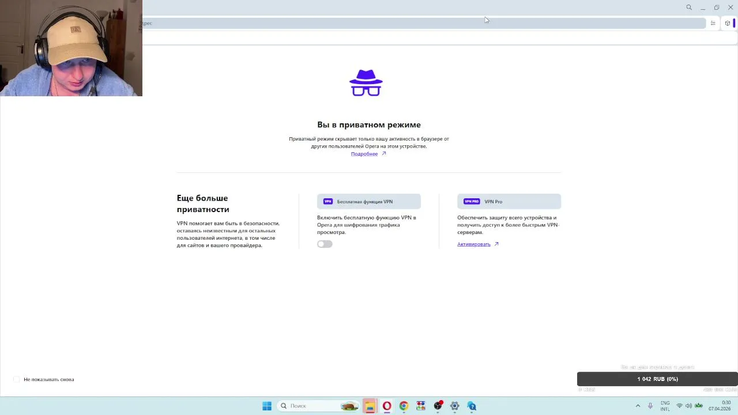Toggle the free VPN switch on
Viewport: 738px width, 415px height.
click(325, 244)
